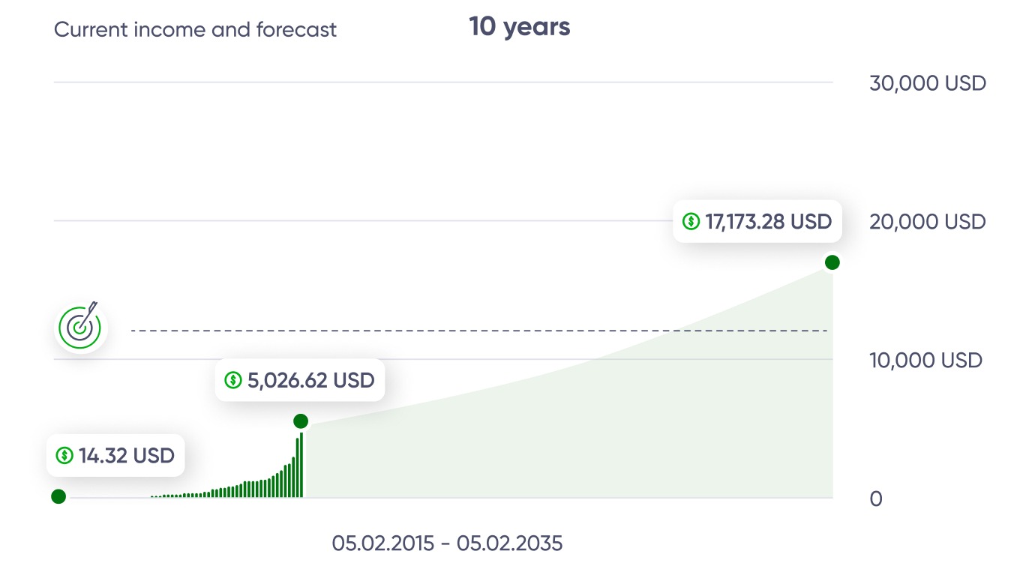The width and height of the screenshot is (1035, 566).
Task: Select the starting income dot at zero
Action: pos(58,496)
